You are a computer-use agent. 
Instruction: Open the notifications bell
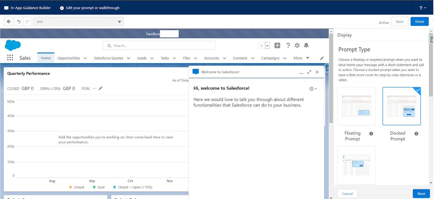306,45
